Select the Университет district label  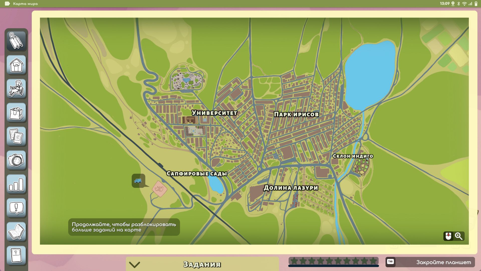click(x=214, y=113)
